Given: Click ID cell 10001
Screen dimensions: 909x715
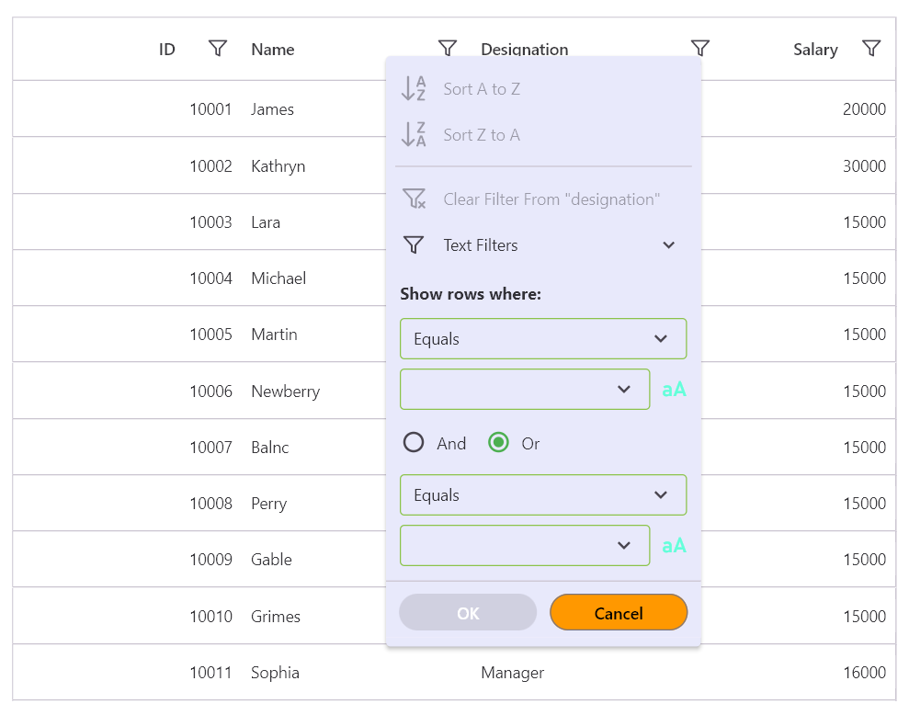Looking at the screenshot, I should tap(210, 109).
